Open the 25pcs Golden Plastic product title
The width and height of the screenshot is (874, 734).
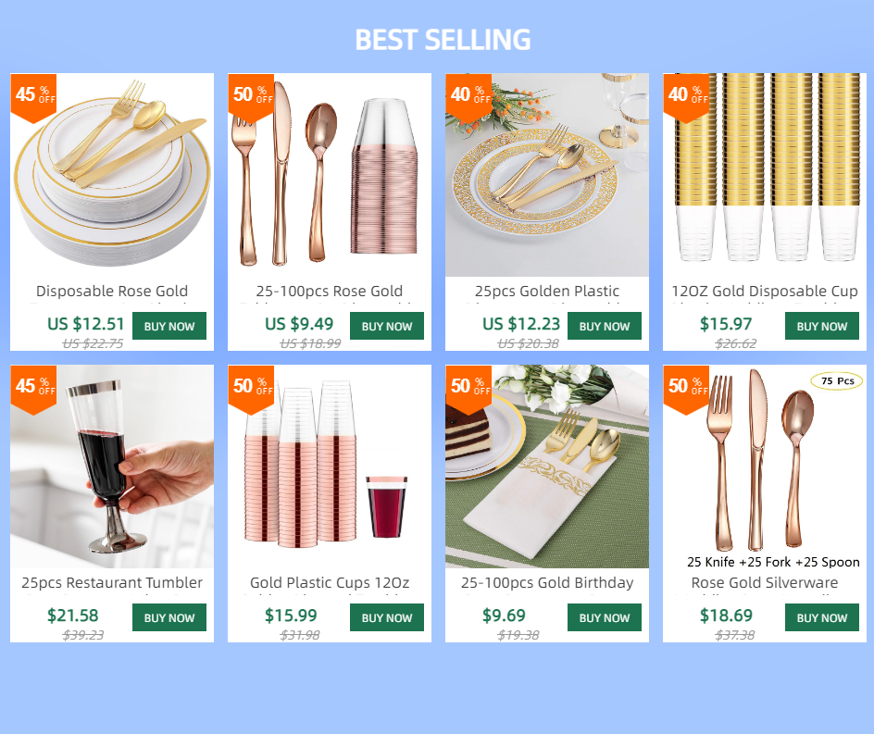[x=547, y=291]
